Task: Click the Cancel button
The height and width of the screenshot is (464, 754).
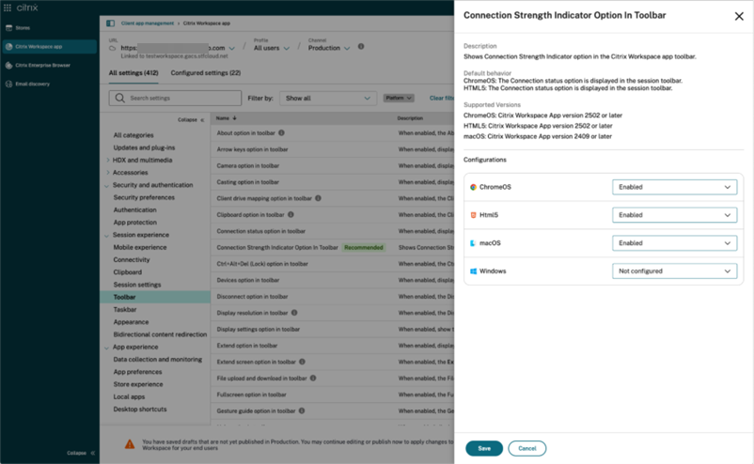Action: (526, 449)
